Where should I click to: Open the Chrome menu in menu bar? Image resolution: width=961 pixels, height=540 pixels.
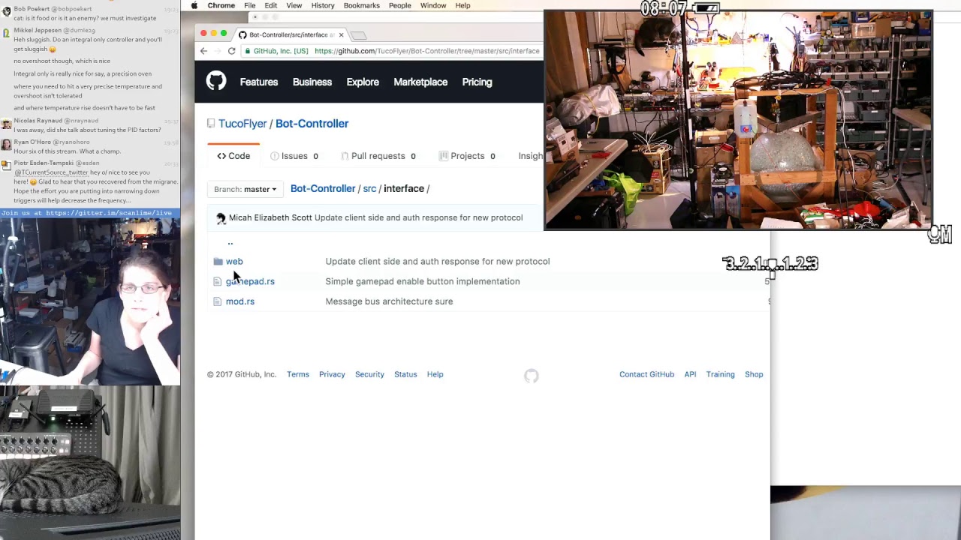pyautogui.click(x=221, y=5)
